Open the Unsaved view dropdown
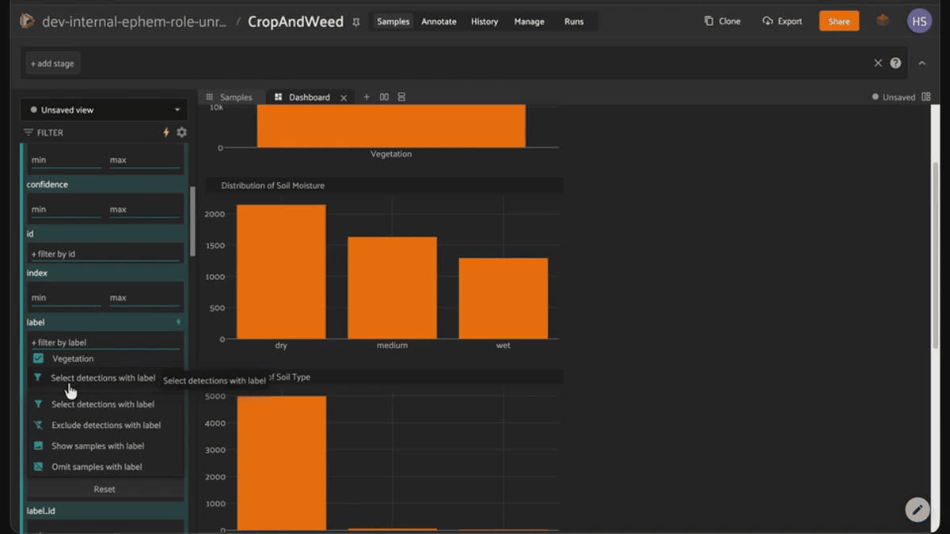Viewport: 950px width, 534px height. (x=104, y=110)
